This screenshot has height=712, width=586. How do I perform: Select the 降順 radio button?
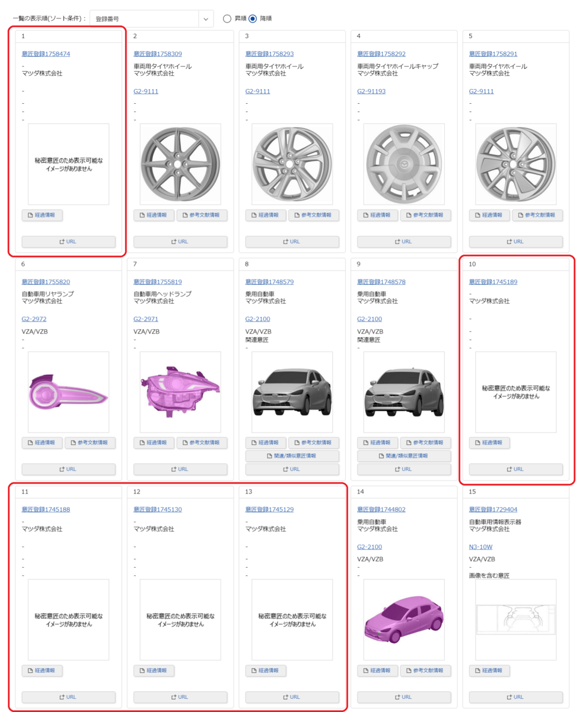[x=253, y=18]
